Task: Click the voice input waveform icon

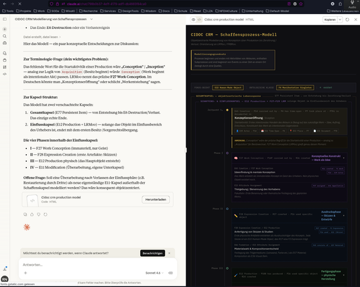Action: tap(170, 273)
